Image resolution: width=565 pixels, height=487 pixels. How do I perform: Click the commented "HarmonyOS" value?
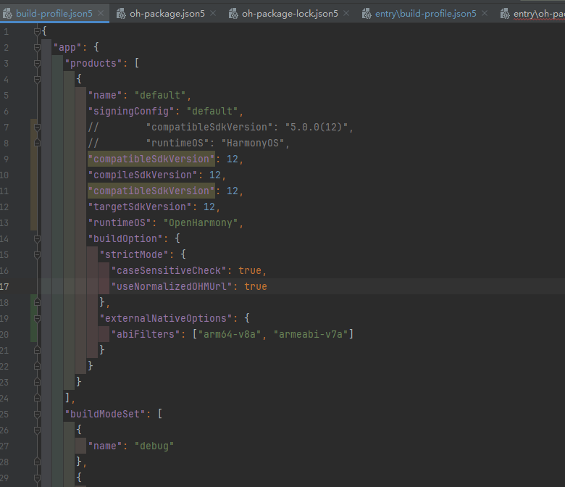[253, 143]
